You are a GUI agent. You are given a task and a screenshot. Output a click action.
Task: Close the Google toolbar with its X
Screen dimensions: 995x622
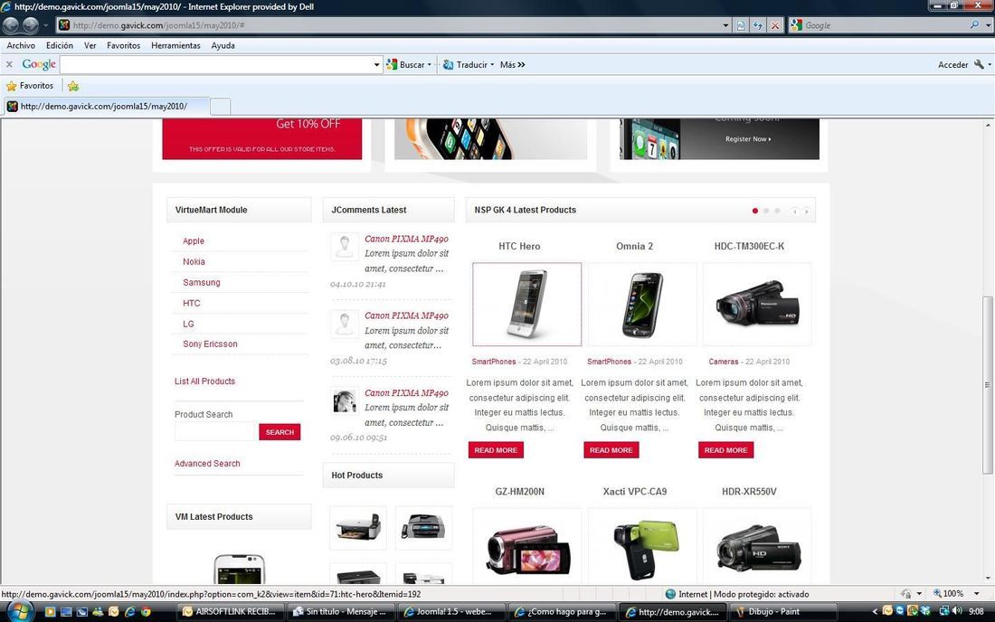9,65
